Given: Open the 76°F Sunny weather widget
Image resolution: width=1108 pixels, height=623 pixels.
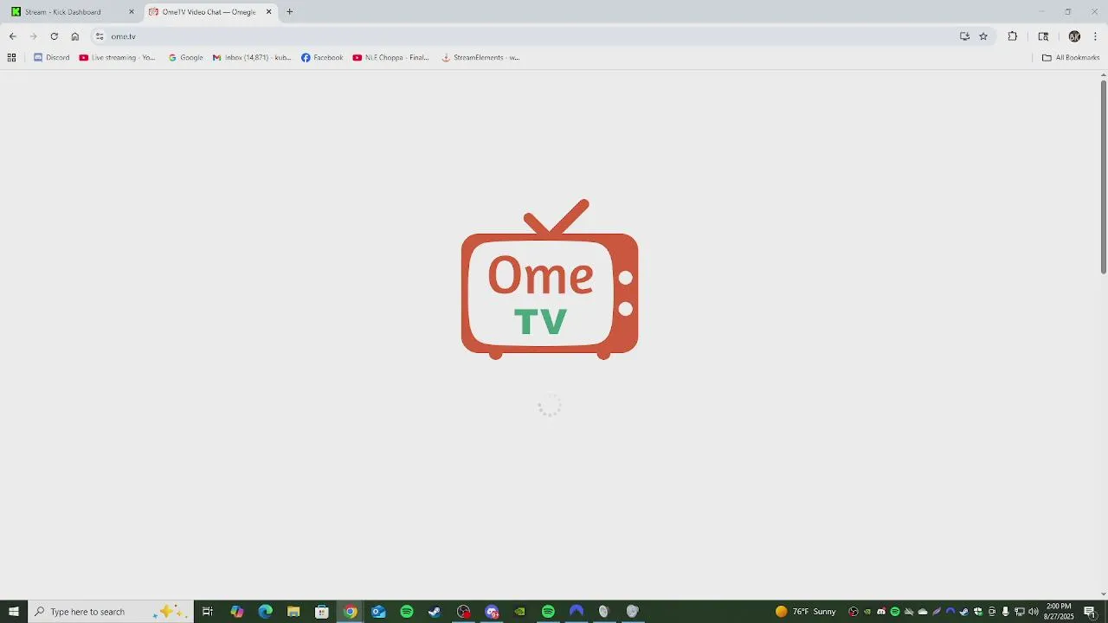Looking at the screenshot, I should pyautogui.click(x=806, y=612).
